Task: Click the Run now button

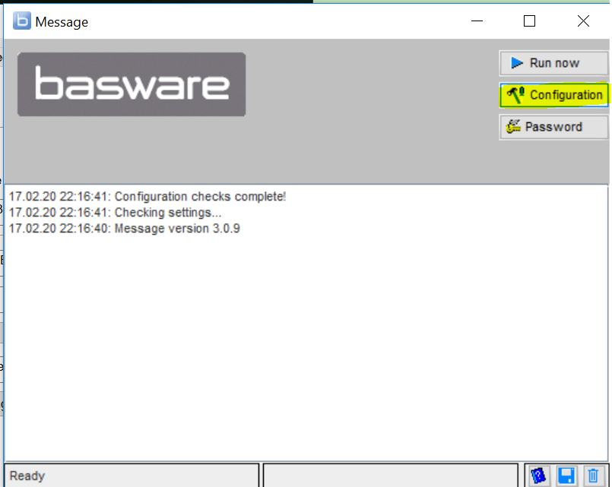Action: click(x=553, y=63)
